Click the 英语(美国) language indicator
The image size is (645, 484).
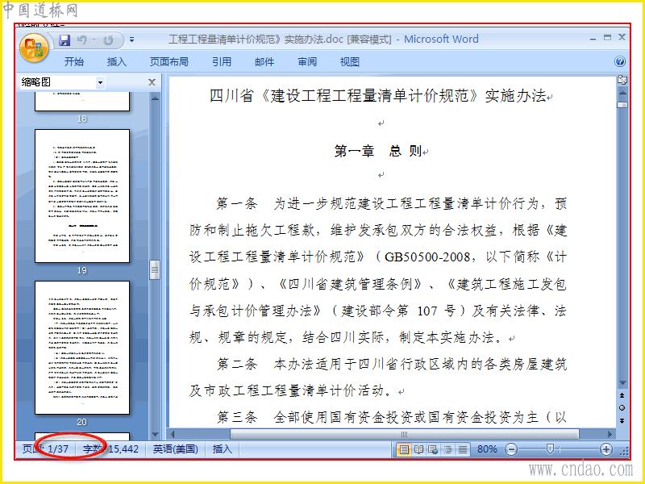click(176, 449)
